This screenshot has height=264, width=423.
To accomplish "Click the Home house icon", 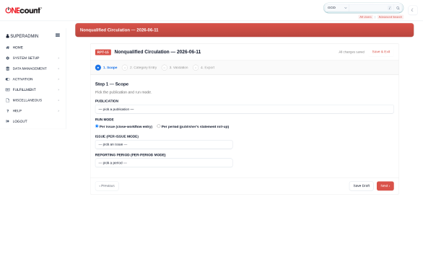I will [7, 48].
